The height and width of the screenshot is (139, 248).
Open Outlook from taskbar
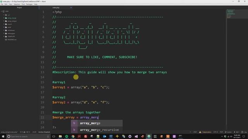pos(105,136)
